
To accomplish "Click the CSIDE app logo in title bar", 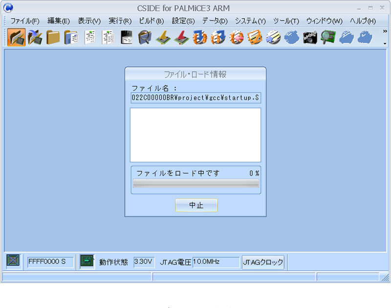I will (8, 8).
